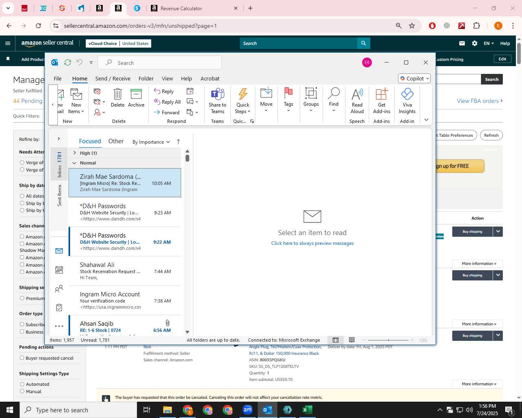Open People view in Outlook sidebar

pyautogui.click(x=59, y=289)
